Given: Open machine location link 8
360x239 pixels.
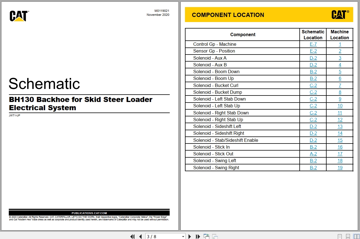Looking at the screenshot, I should point(340,92).
